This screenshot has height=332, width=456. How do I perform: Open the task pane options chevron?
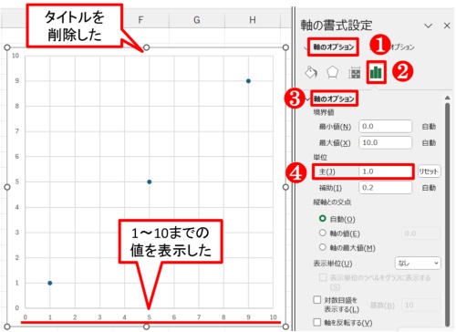(x=428, y=26)
